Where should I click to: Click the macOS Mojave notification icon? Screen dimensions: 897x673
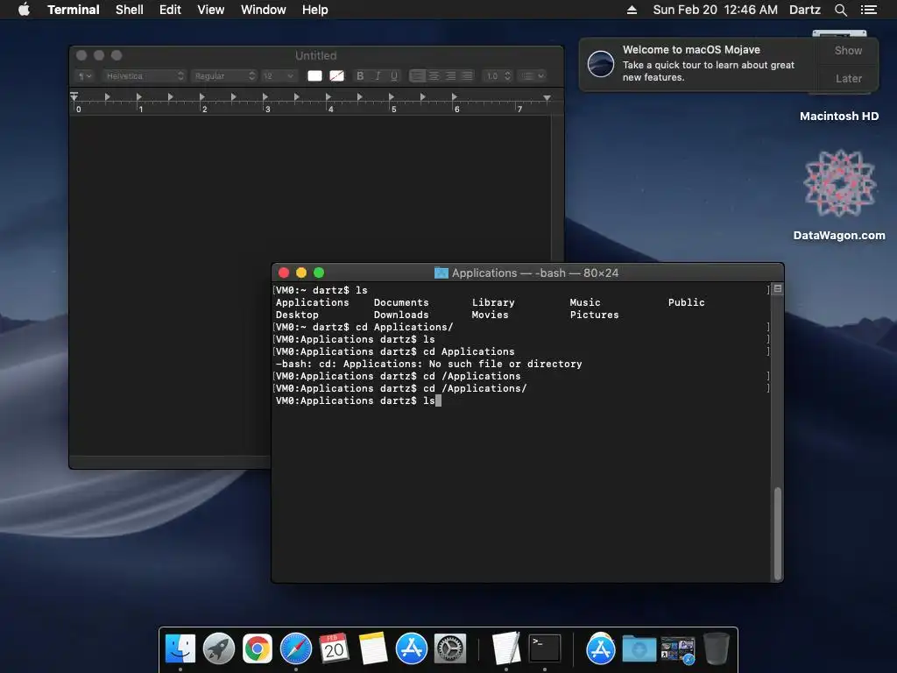click(601, 63)
